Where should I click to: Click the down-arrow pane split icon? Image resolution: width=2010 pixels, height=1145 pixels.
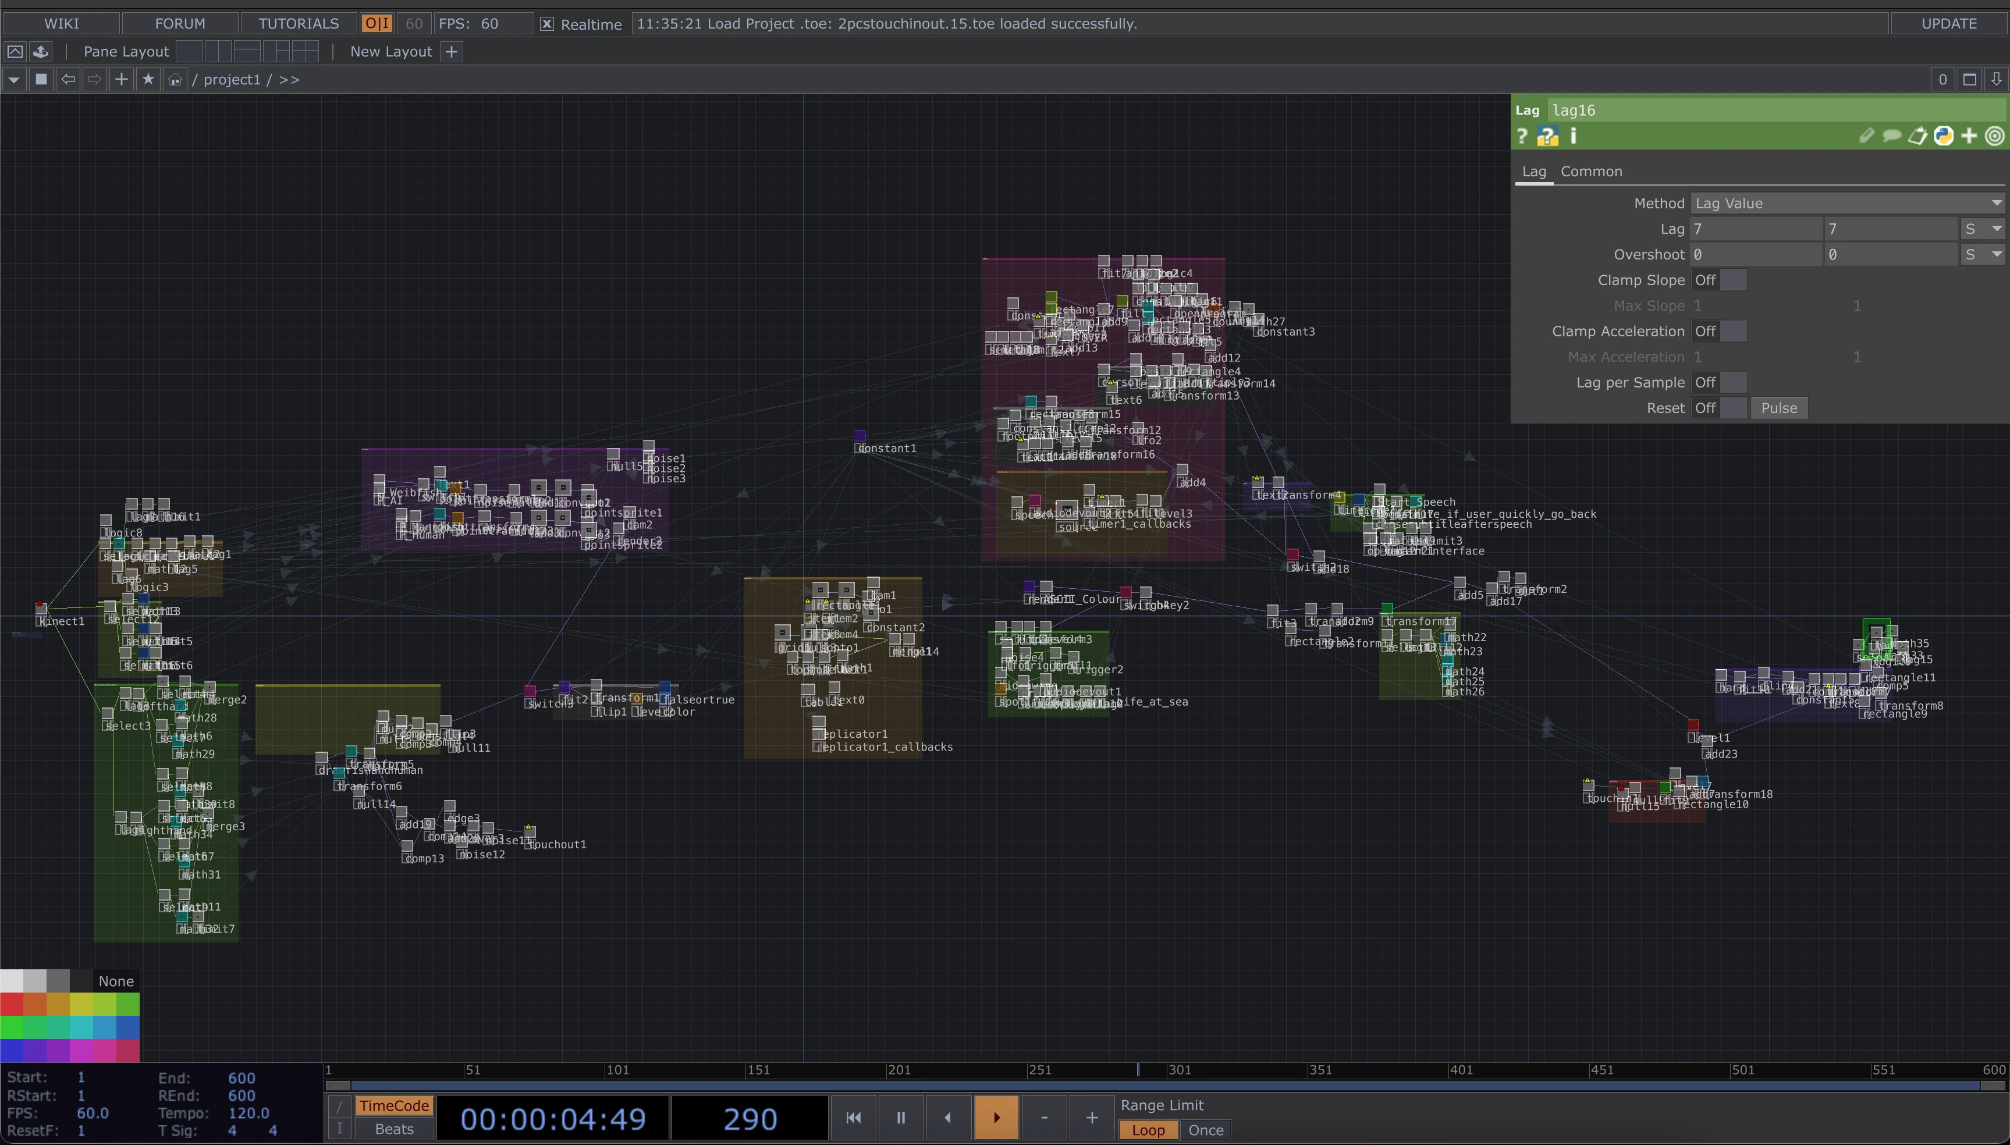point(1997,80)
